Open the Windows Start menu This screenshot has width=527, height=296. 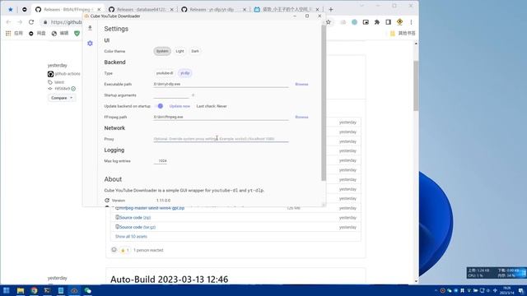click(x=7, y=290)
